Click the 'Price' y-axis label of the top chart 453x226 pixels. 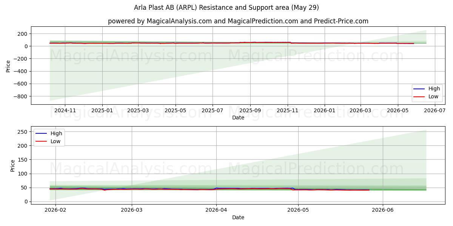pyautogui.click(x=8, y=66)
